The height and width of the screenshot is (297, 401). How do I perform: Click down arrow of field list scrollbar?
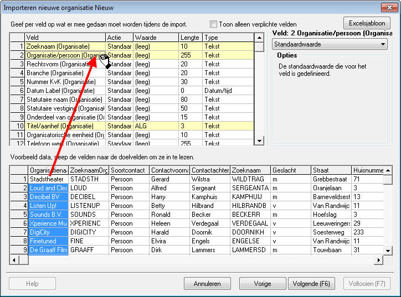[x=259, y=140]
